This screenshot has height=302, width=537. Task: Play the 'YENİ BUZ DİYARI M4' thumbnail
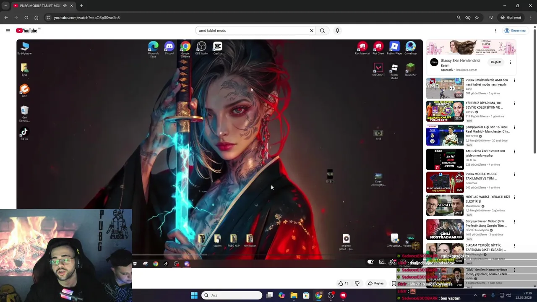445,111
